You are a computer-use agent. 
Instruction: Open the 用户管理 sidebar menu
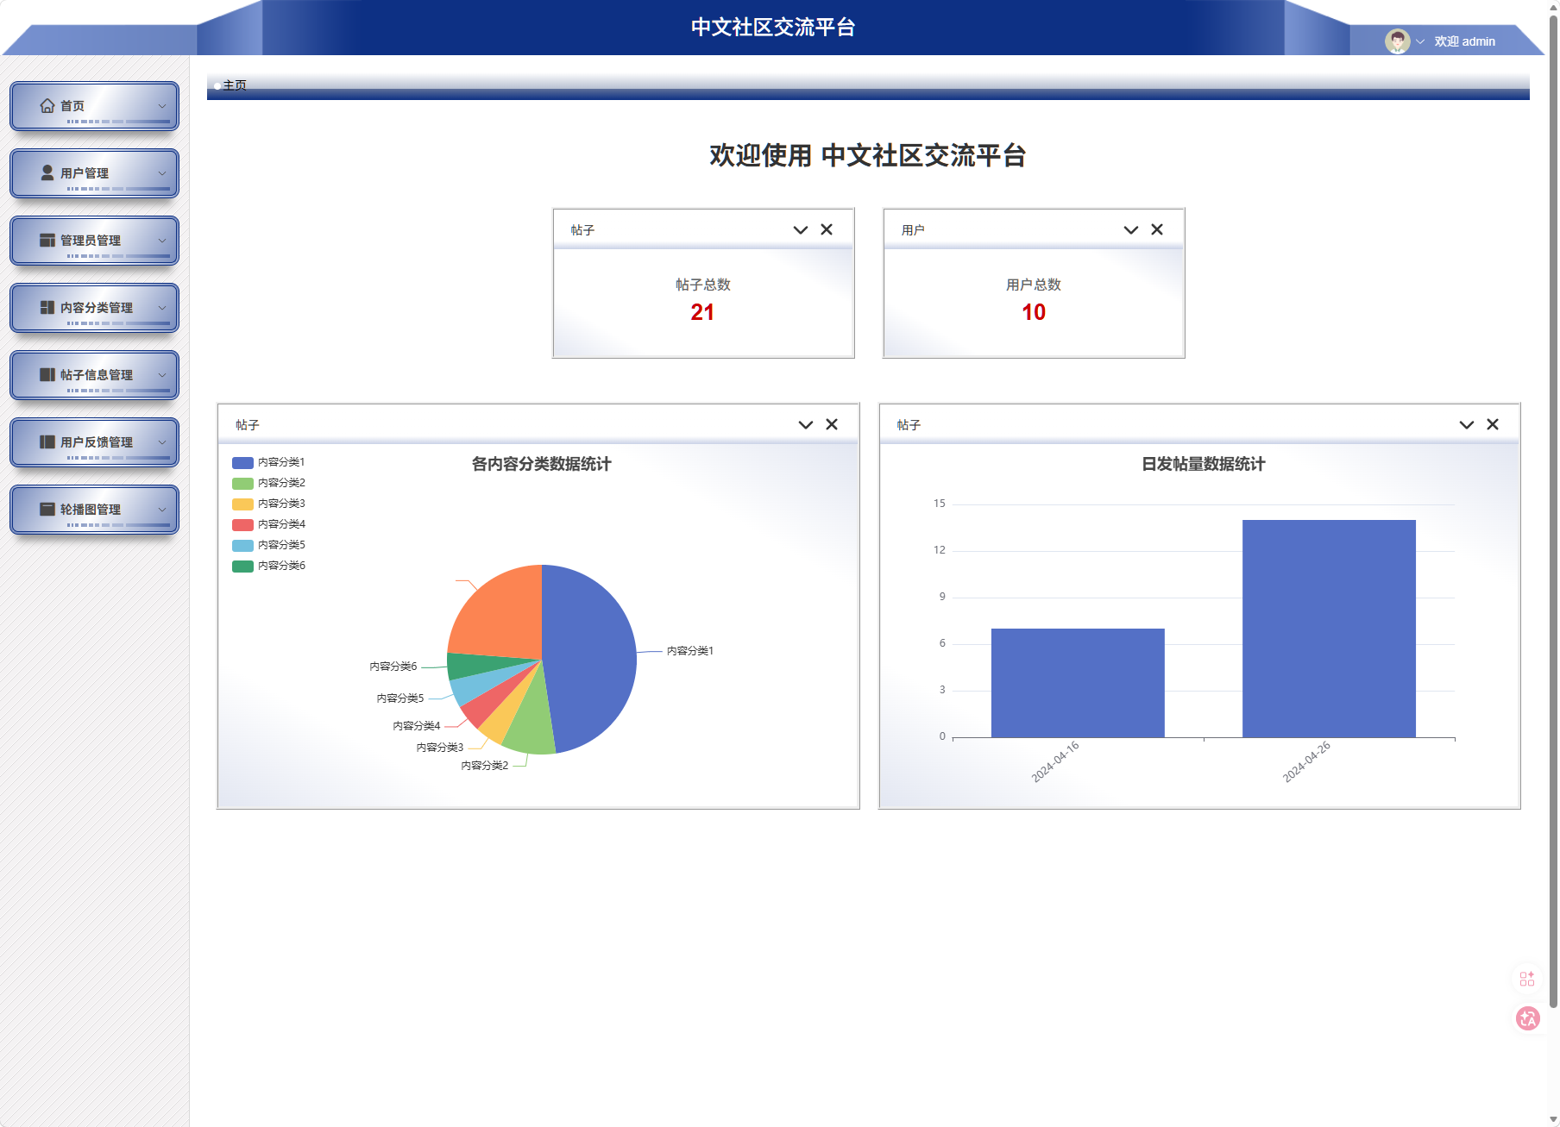94,173
